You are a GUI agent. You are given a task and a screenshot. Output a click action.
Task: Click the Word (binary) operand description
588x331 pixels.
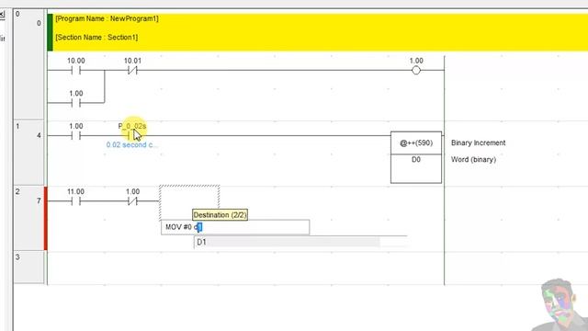point(473,159)
